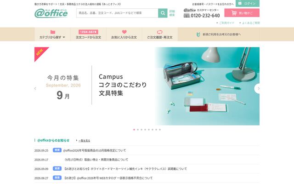This screenshot has height=184, width=294.
Task: Expand カテゴリから探す dropdown menu
Action: click(x=52, y=34)
